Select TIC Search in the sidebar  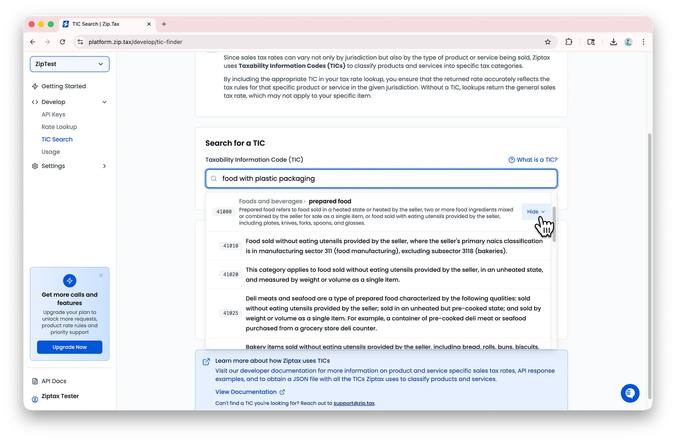(57, 139)
